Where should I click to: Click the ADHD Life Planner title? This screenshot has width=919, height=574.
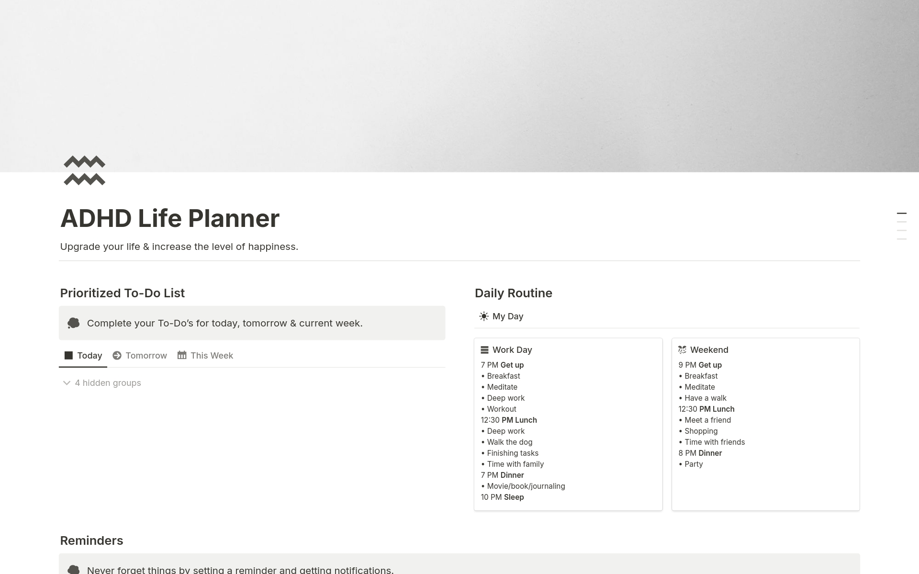pos(170,218)
